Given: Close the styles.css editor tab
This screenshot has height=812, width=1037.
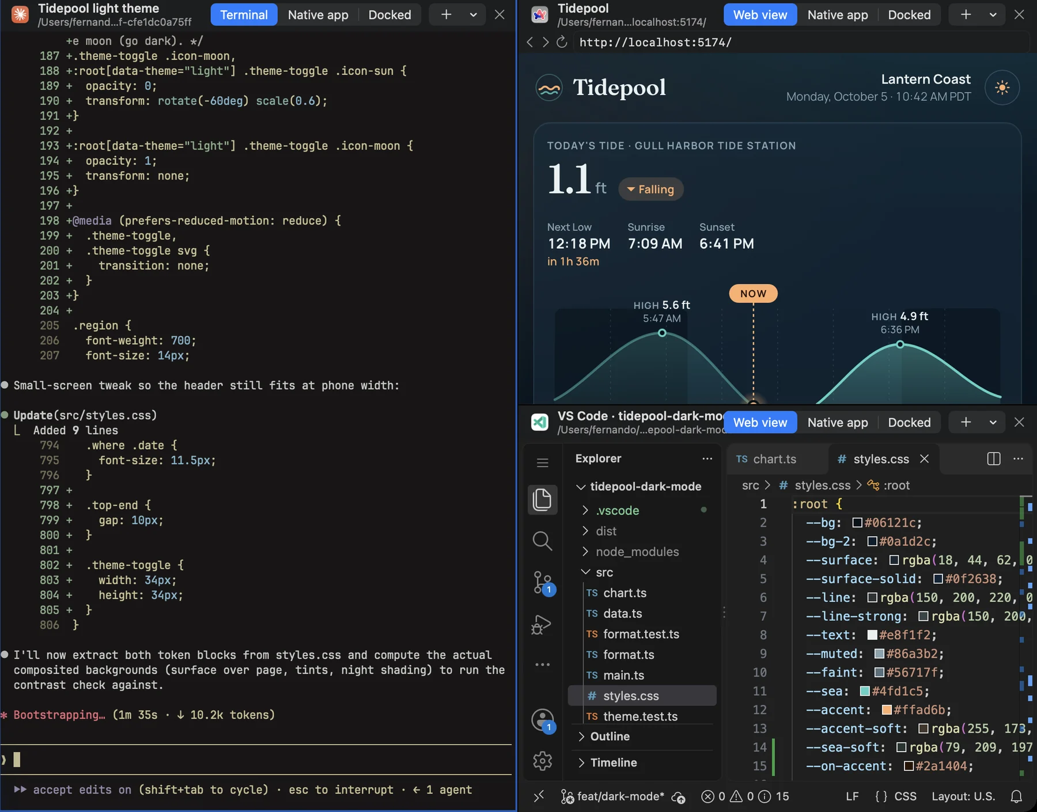Looking at the screenshot, I should click(925, 459).
